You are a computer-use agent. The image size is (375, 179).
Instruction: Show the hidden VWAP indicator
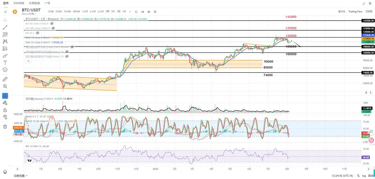[x=72, y=47]
